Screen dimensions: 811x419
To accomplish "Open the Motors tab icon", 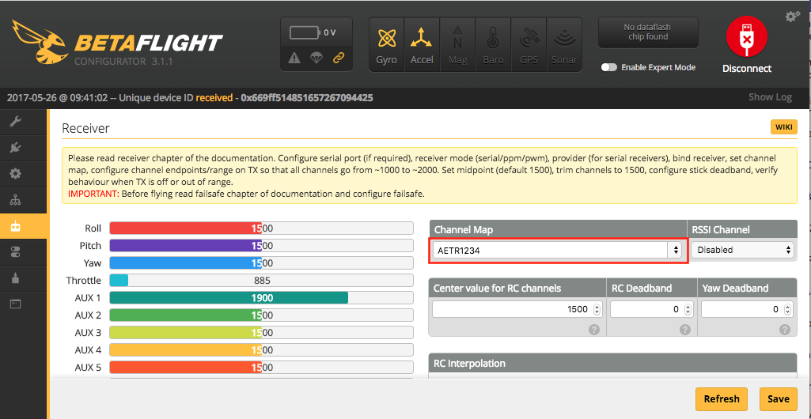I will pos(16,278).
